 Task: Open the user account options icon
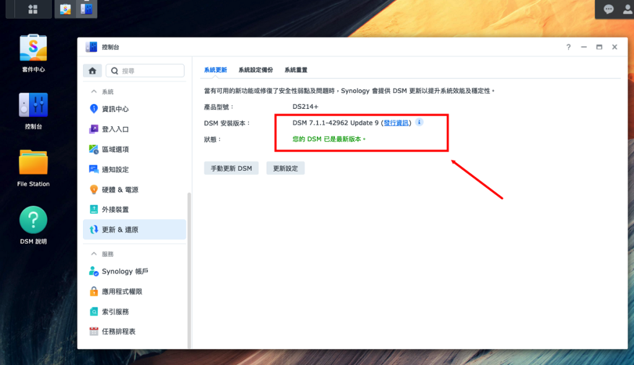click(x=627, y=9)
